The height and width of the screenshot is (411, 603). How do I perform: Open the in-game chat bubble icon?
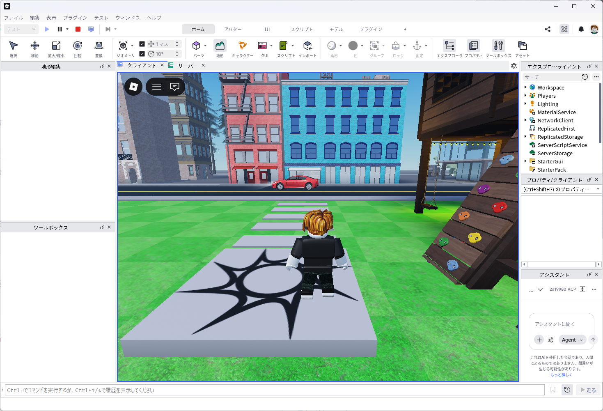[175, 87]
